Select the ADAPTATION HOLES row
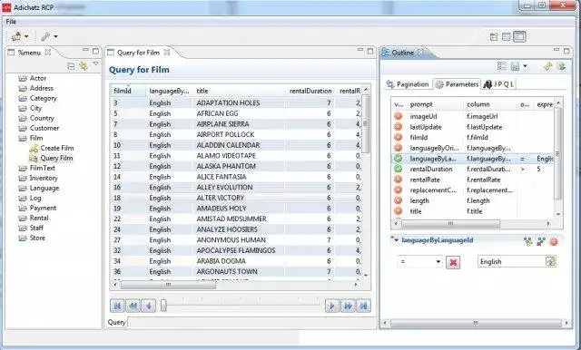Screen dimensions: 581x350 click(236, 102)
